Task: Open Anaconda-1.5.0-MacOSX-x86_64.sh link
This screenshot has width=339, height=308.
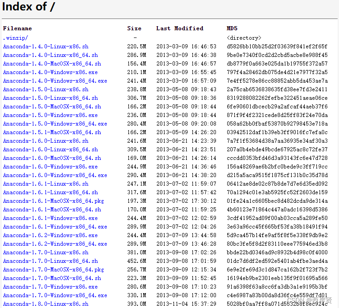Action: click(x=52, y=107)
